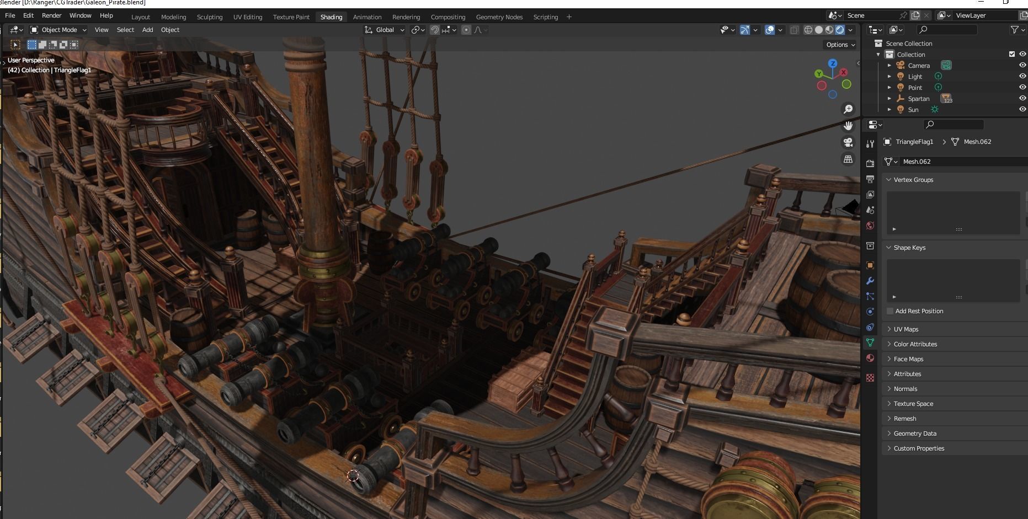Select the tweak select tool icon
Viewport: 1028px width, 519px height.
15,45
